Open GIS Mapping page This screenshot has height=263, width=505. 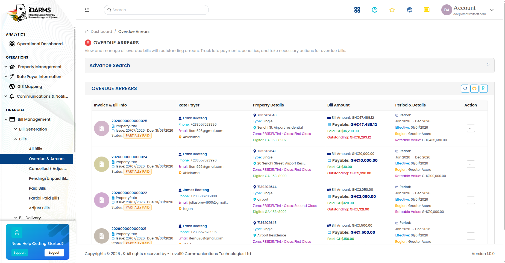[x=30, y=86]
